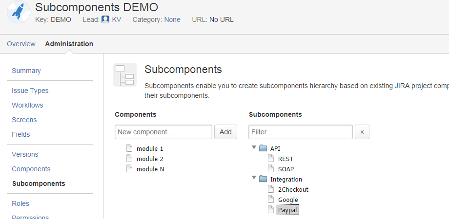This screenshot has width=449, height=219.
Task: Click the API folder icon
Action: [x=263, y=148]
